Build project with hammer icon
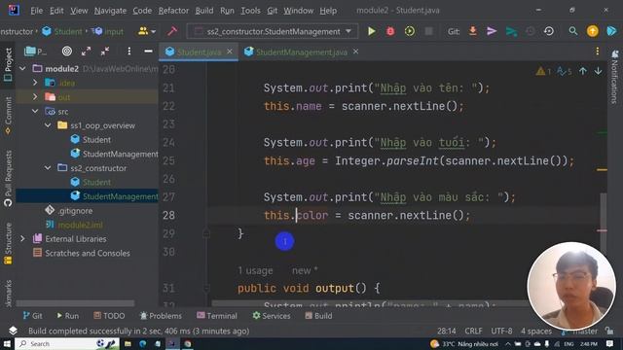623x350 pixels. pos(172,31)
